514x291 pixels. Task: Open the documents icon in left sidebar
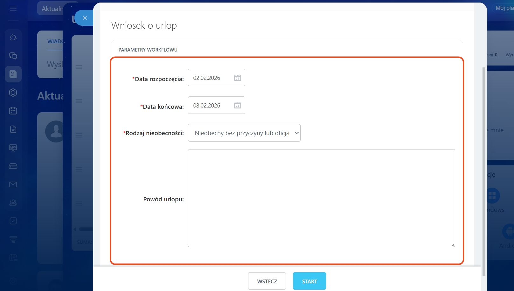click(x=13, y=129)
